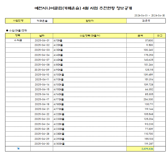Image resolution: width=168 pixels, height=153 pixels.
Task: Click the 항목 column header
Action: click(x=18, y=35)
